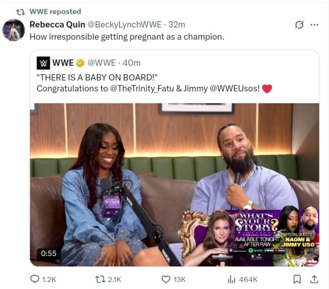This screenshot has width=329, height=289.
Task: Open Rebecca Quin's profile avatar
Action: pyautogui.click(x=13, y=30)
